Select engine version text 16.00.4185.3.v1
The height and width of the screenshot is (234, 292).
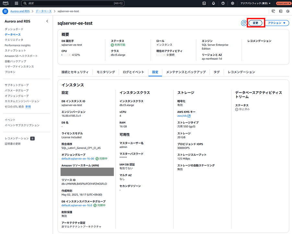click(71, 116)
